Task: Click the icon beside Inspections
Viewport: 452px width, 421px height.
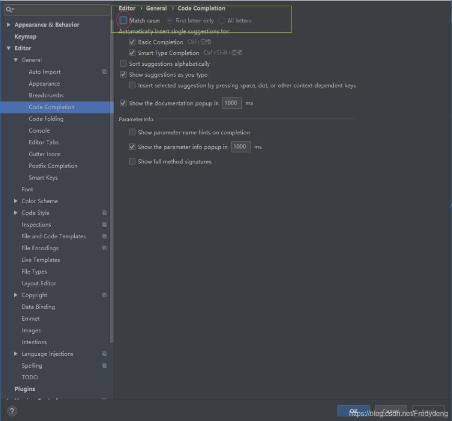Action: 104,224
